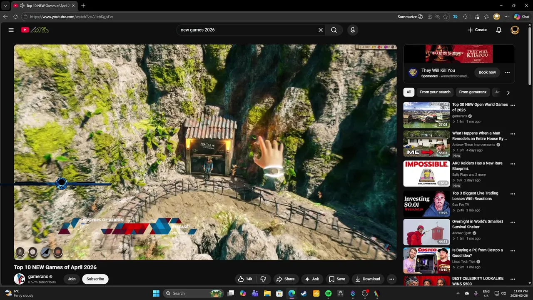Click the Create button

(x=477, y=30)
